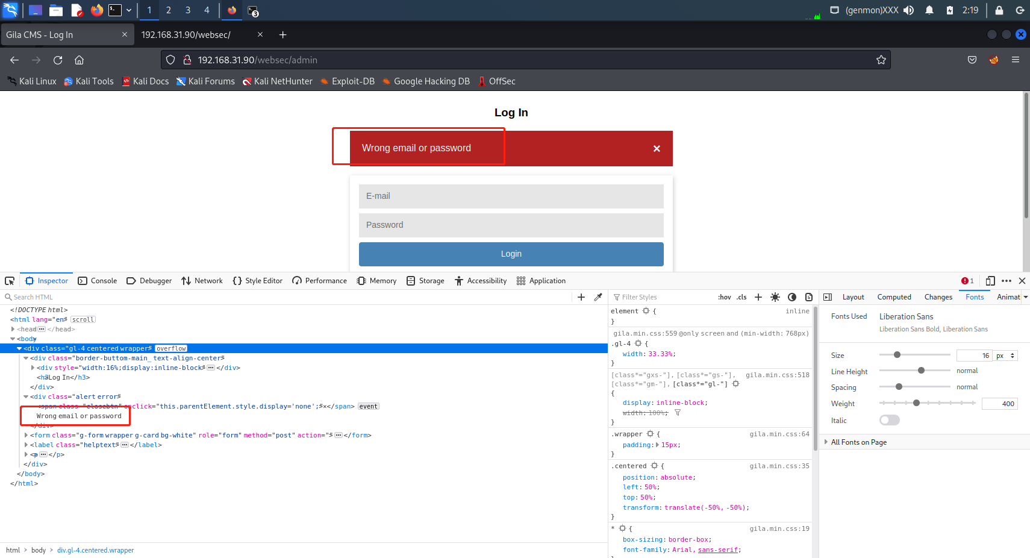Add a new style rule plus icon
This screenshot has width=1030, height=558.
pyautogui.click(x=758, y=297)
